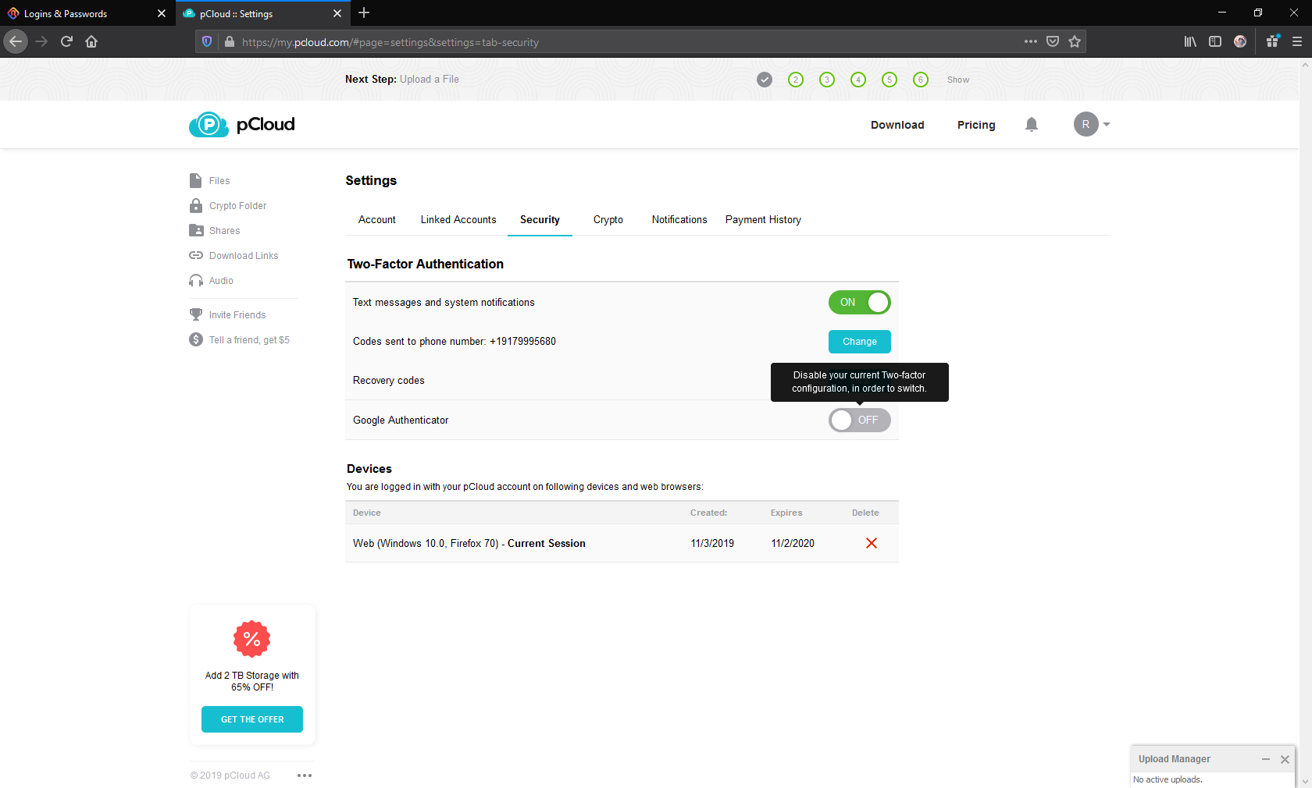Expand the user account avatar menu
The height and width of the screenshot is (788, 1312).
(x=1091, y=125)
